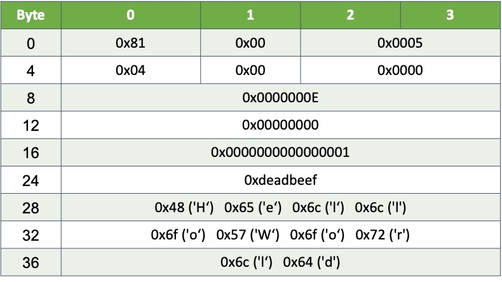Click the 0xdeadbeef cell
Screen dimensions: 502x282
click(x=280, y=180)
